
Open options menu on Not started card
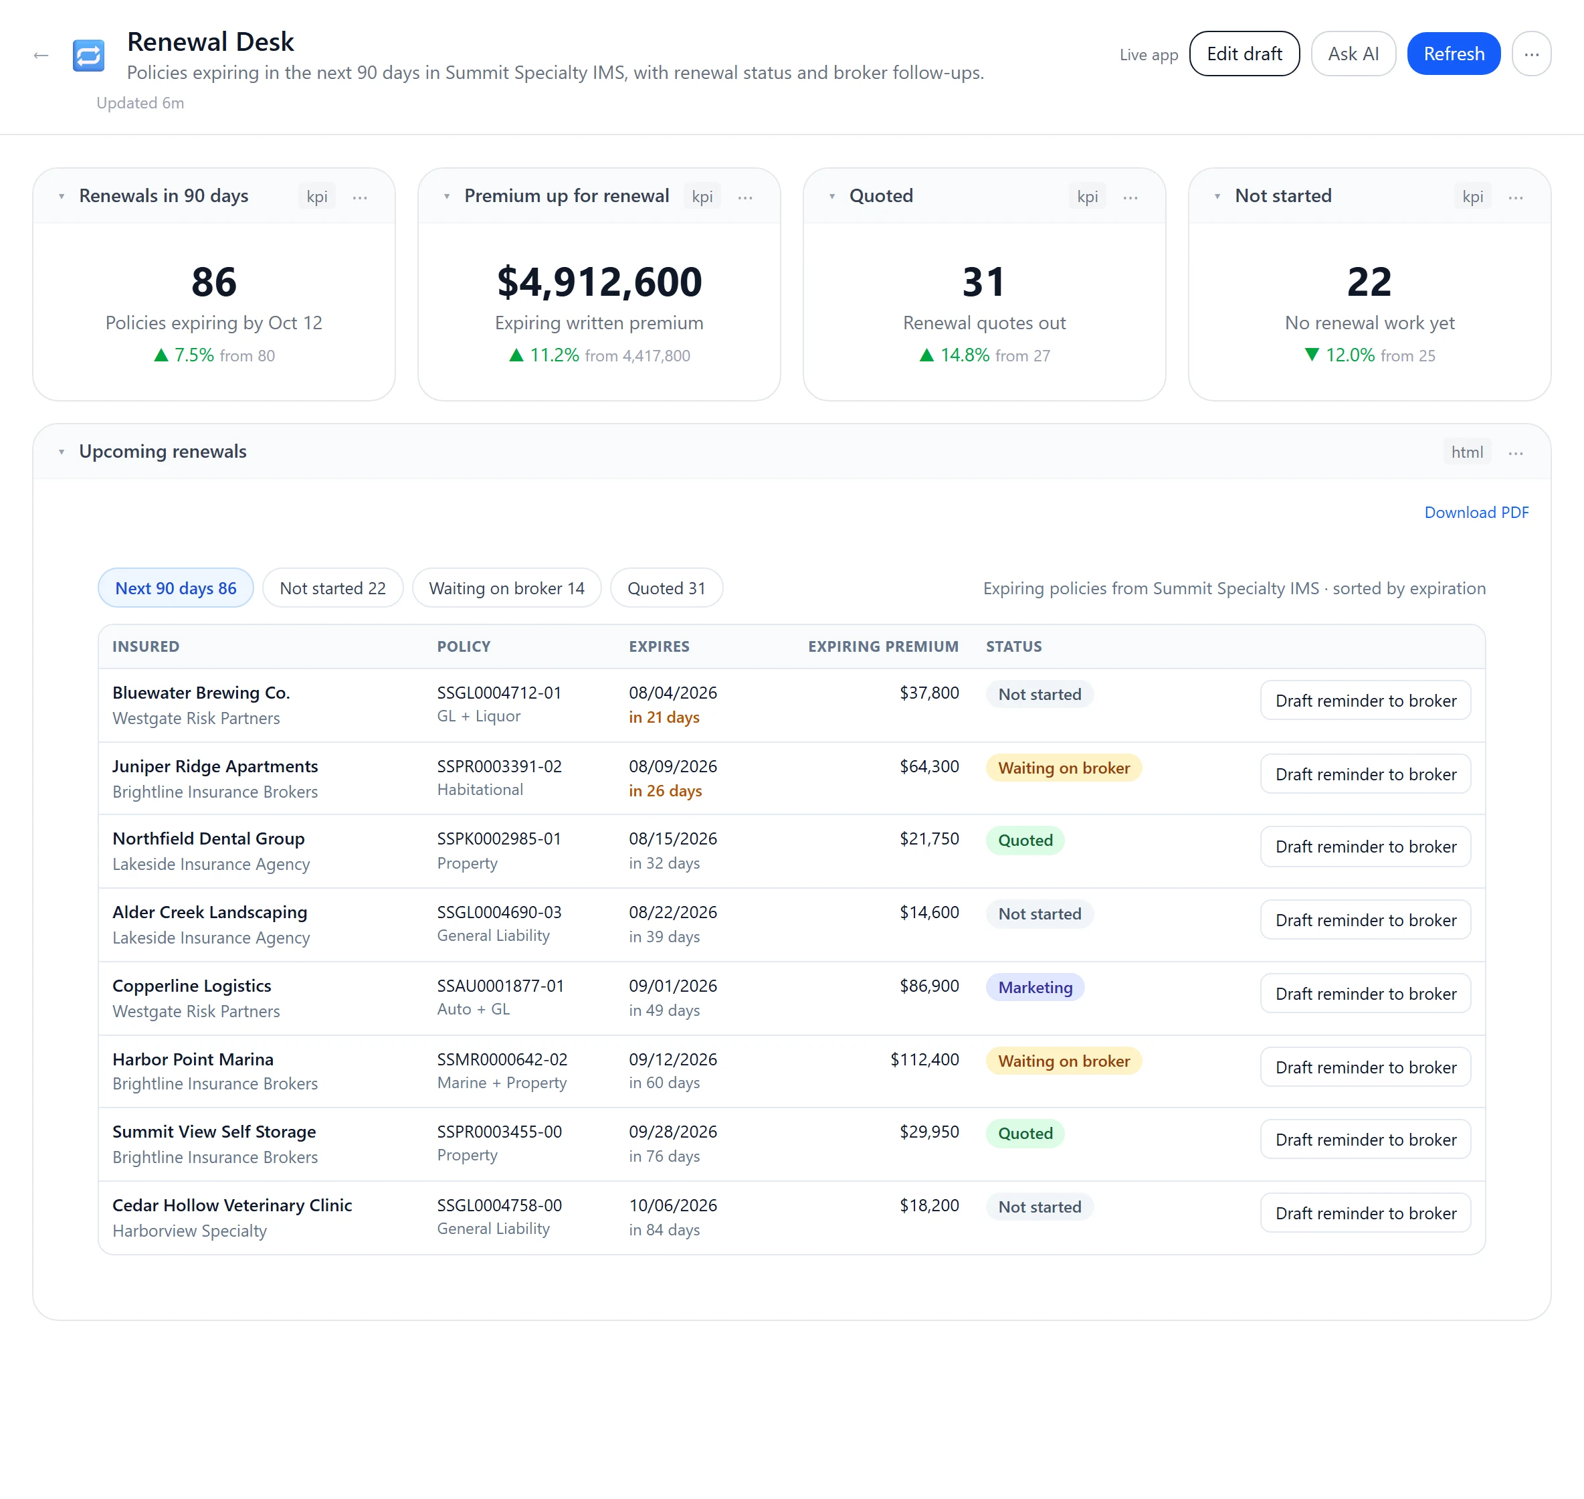coord(1515,197)
